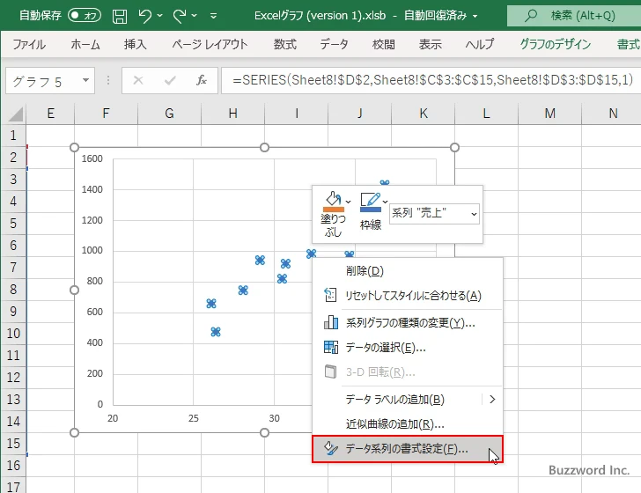Click the horizontal axis label 25
Screen dimensions: 641x493
(194, 418)
